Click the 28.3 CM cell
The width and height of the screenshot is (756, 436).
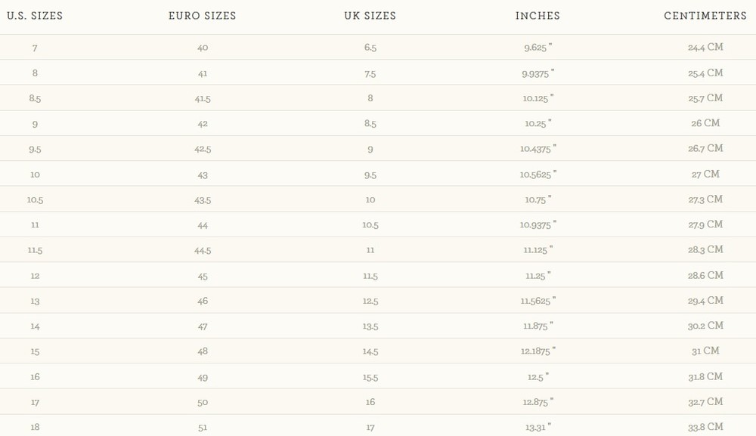click(705, 250)
